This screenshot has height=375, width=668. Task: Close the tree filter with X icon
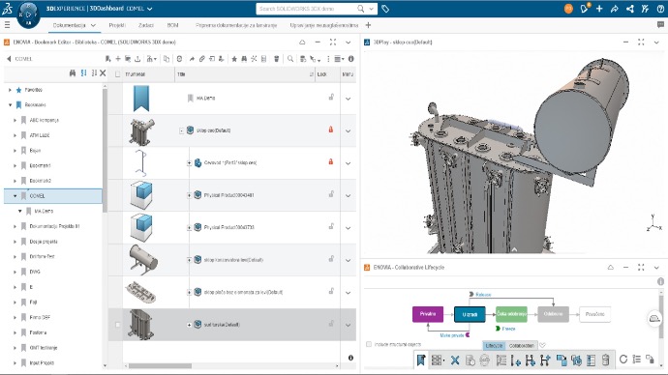(x=103, y=73)
